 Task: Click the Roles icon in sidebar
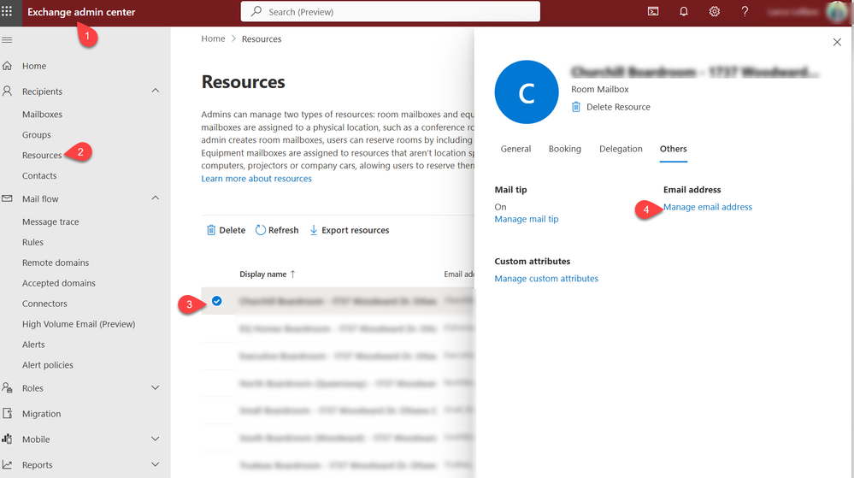7,387
